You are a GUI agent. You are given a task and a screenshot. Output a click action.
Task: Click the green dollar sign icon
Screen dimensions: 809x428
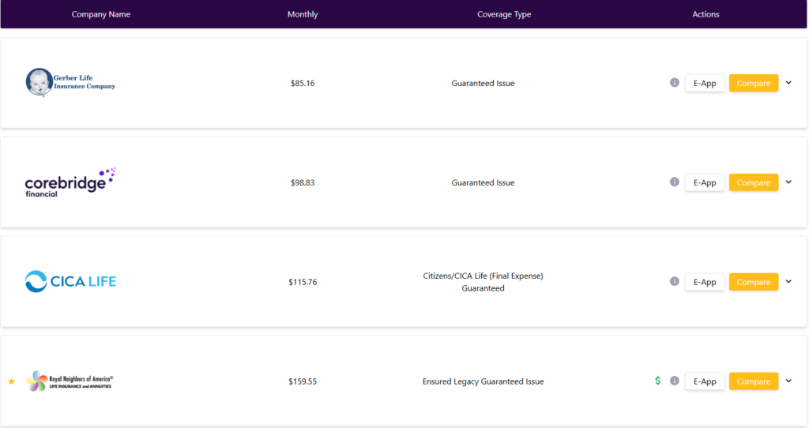(x=658, y=381)
